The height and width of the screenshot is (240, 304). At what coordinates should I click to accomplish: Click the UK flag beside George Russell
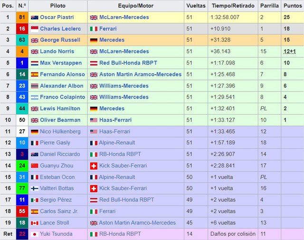pos(35,40)
